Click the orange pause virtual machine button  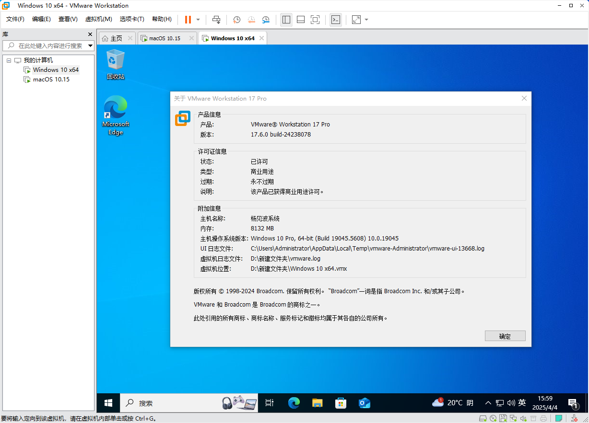point(188,20)
